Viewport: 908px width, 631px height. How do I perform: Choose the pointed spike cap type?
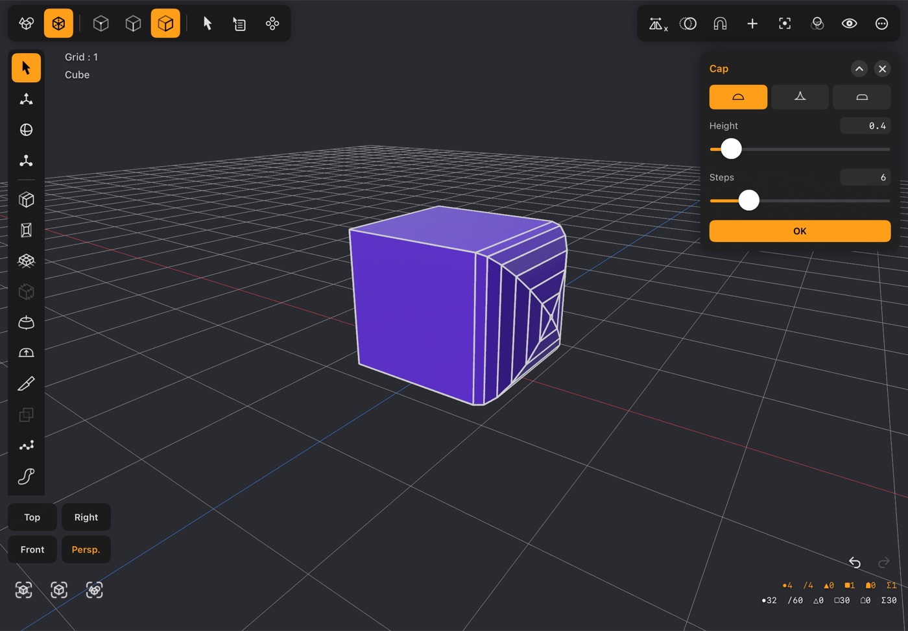pyautogui.click(x=800, y=97)
